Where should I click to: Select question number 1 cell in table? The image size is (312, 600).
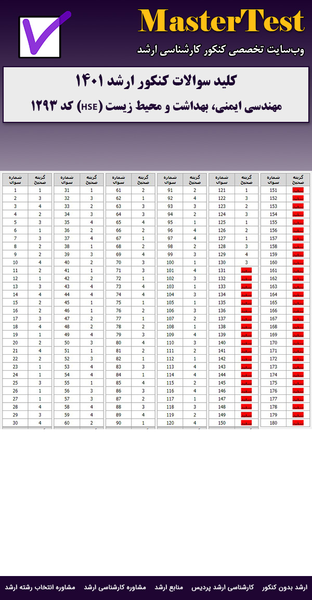click(15, 190)
